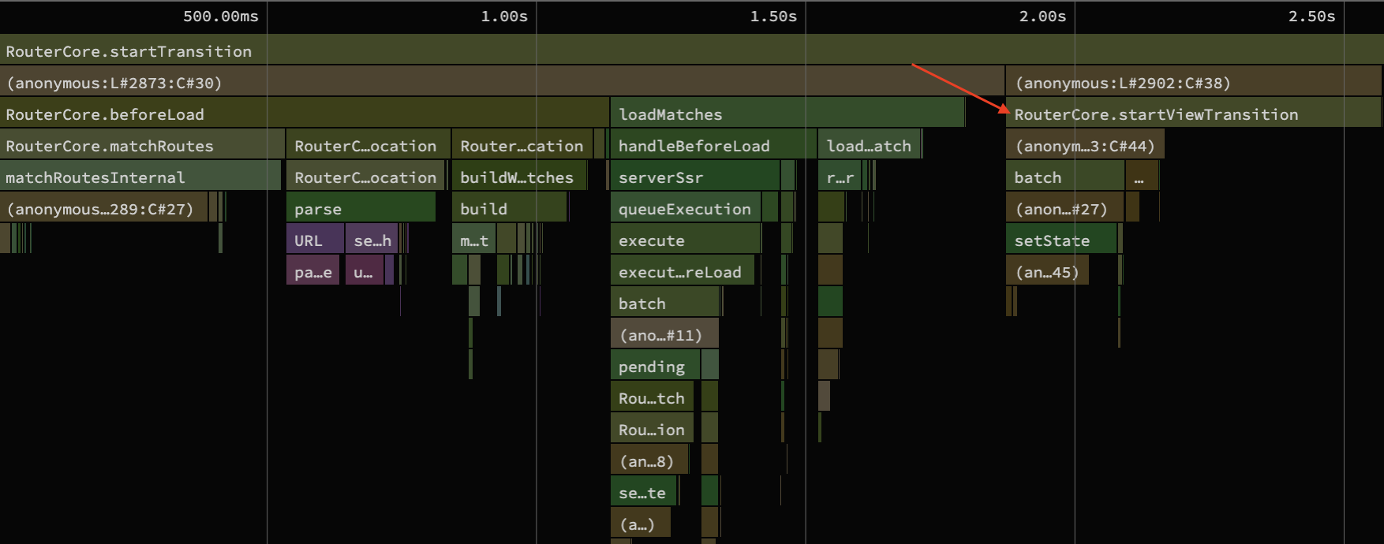Click the RouterCore.startViewTransition frame

click(1194, 114)
